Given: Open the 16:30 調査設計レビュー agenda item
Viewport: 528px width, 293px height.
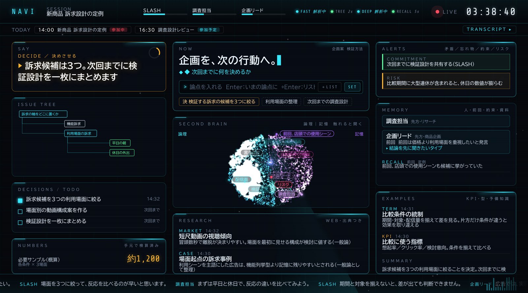Looking at the screenshot, I should tap(179, 30).
